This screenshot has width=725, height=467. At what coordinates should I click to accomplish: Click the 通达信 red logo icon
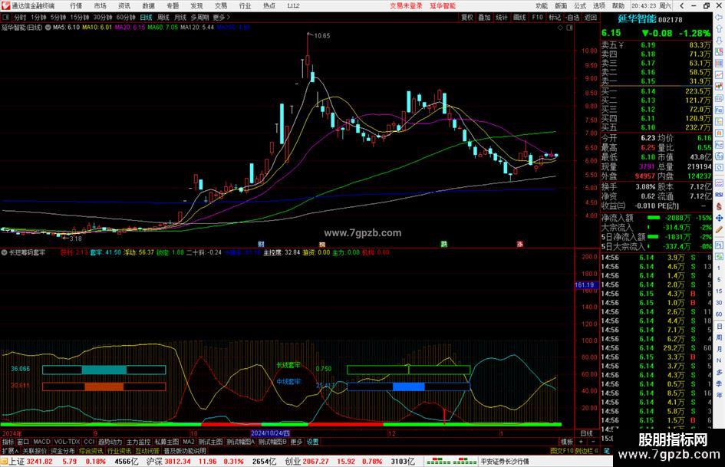pyautogui.click(x=6, y=5)
